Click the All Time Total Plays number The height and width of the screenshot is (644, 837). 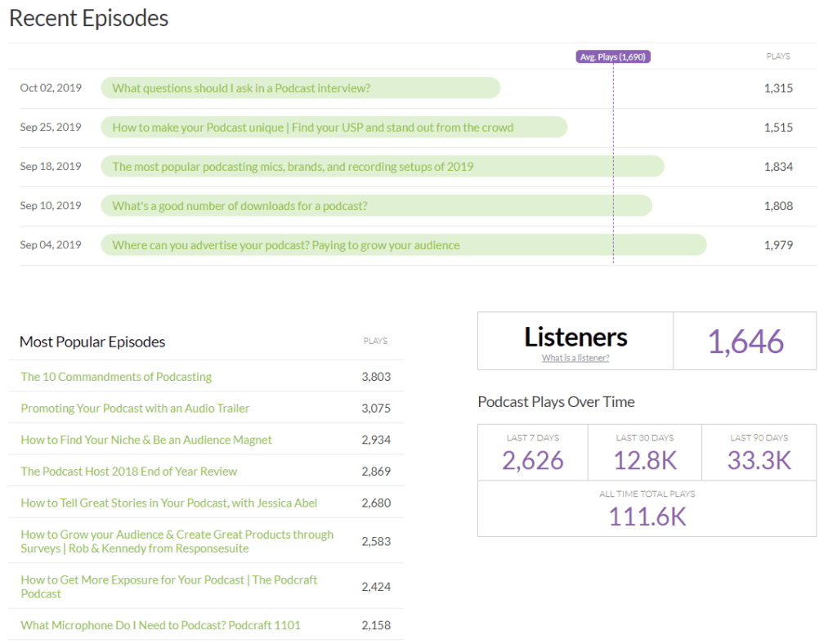click(x=647, y=516)
